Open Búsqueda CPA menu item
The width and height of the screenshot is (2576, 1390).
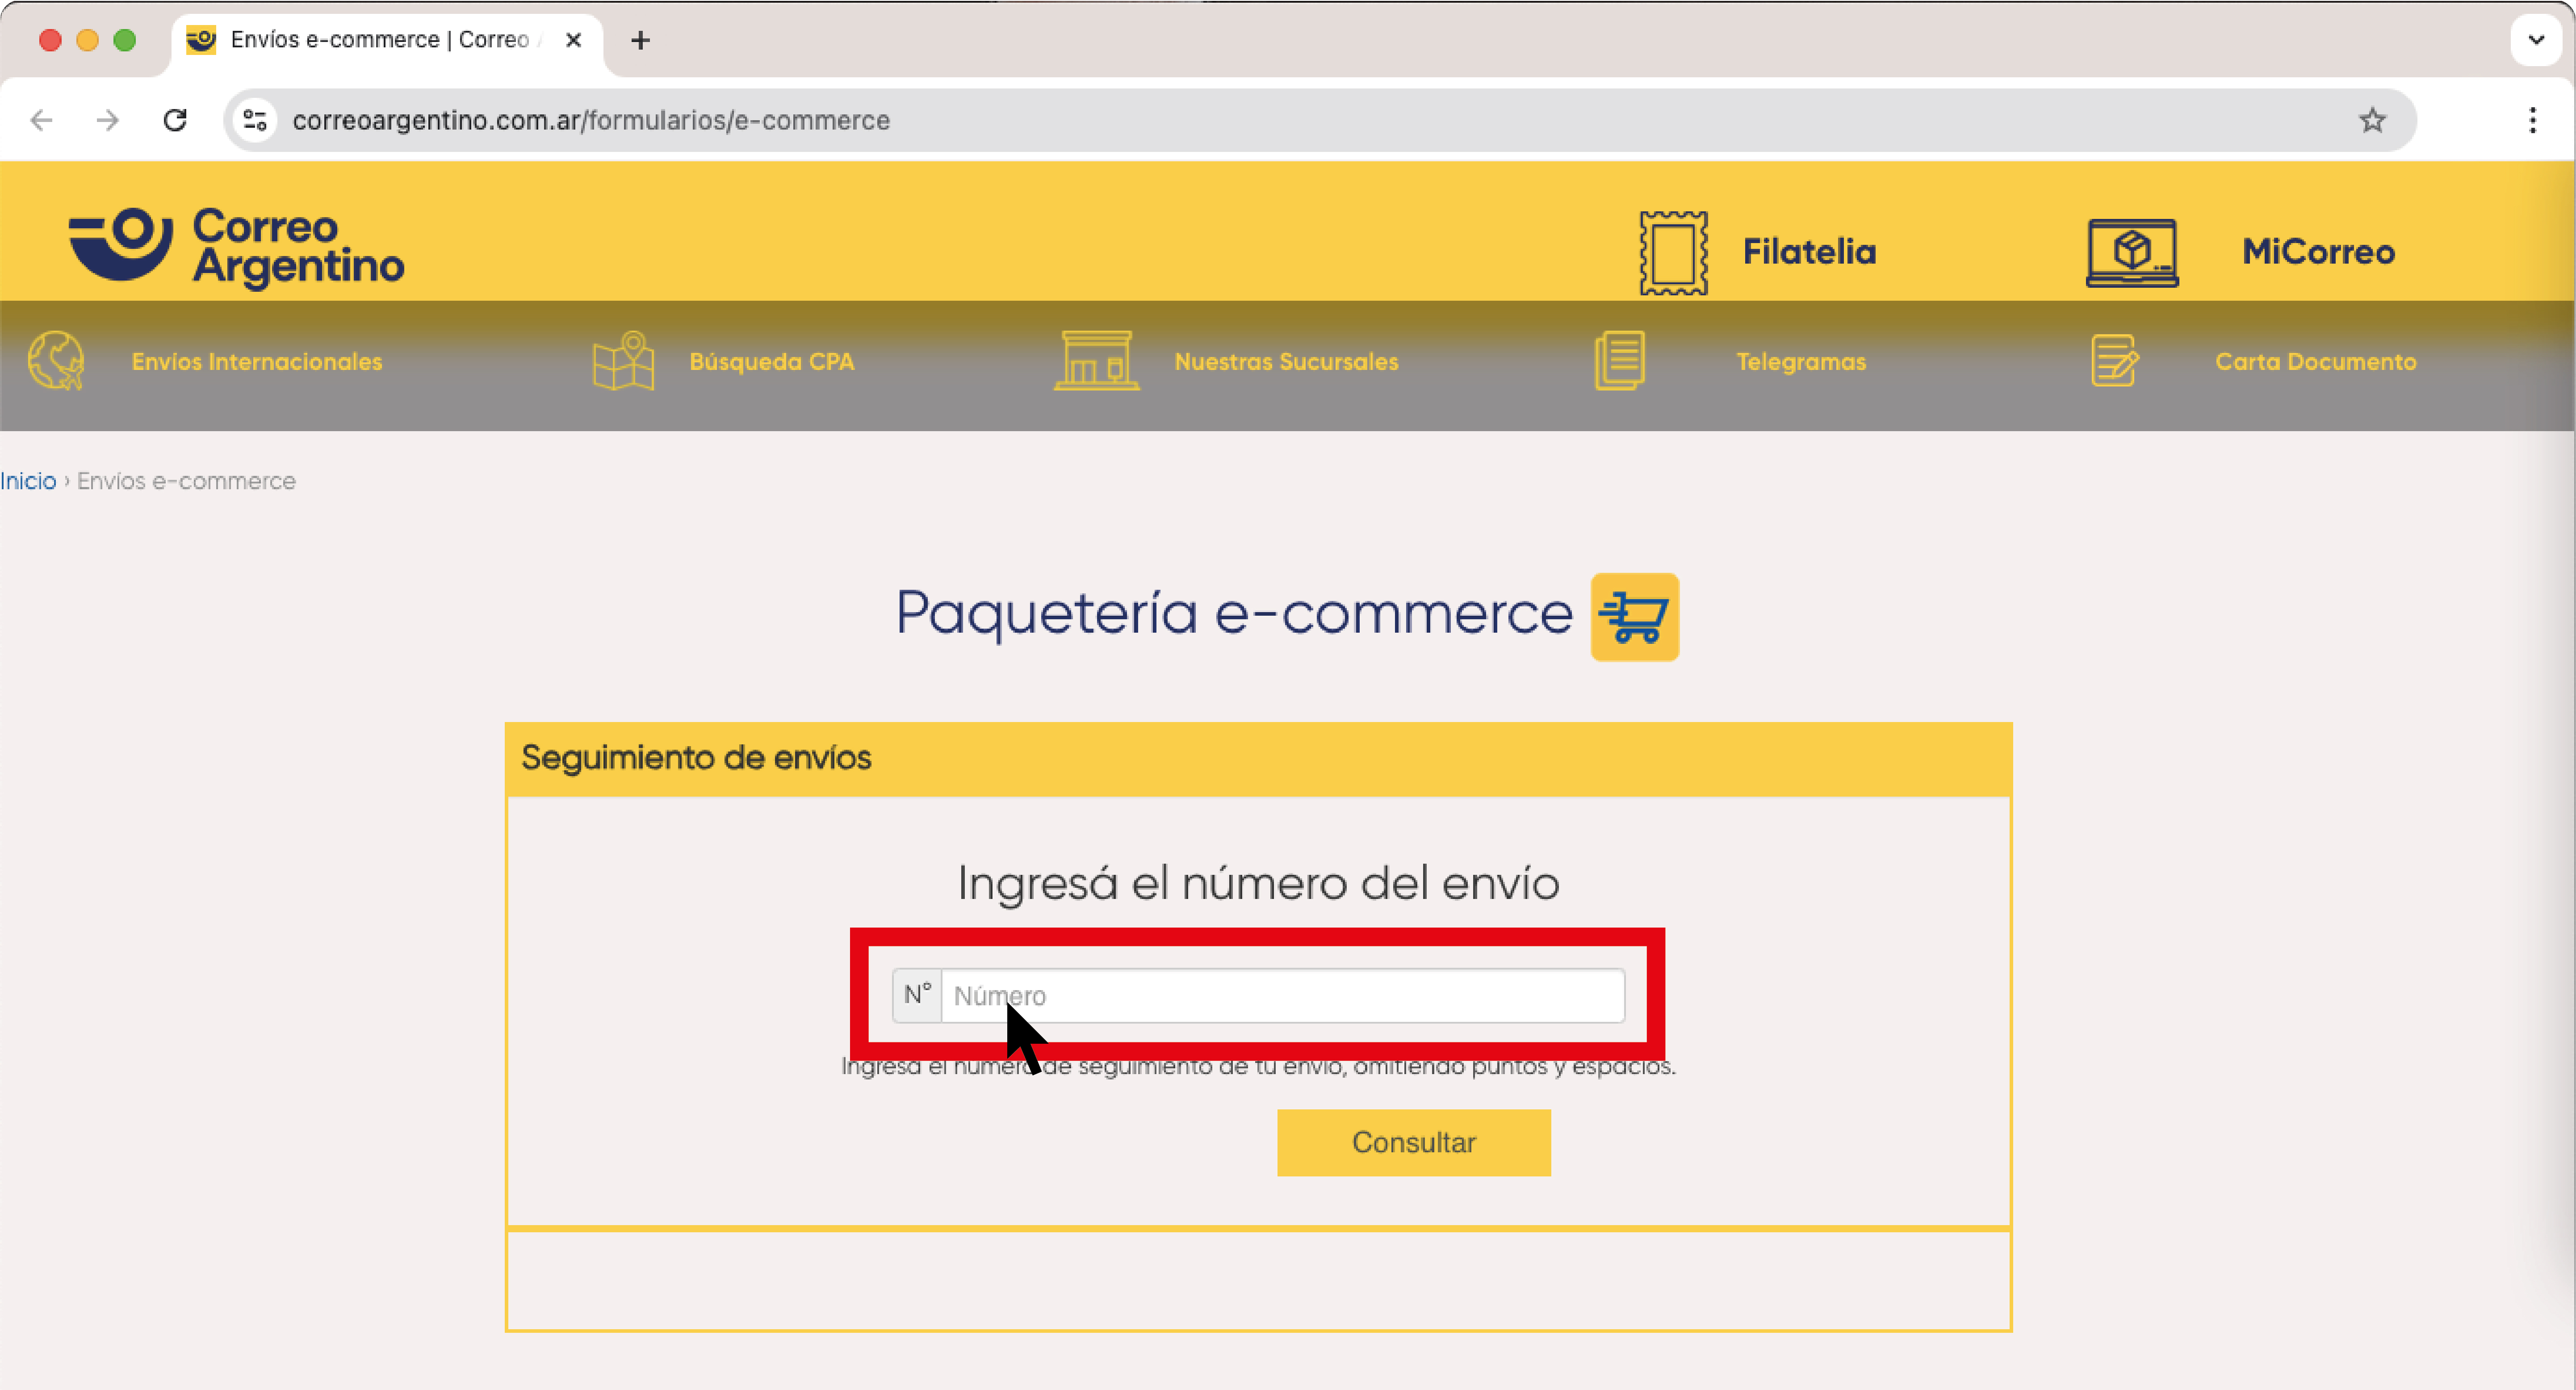[771, 361]
